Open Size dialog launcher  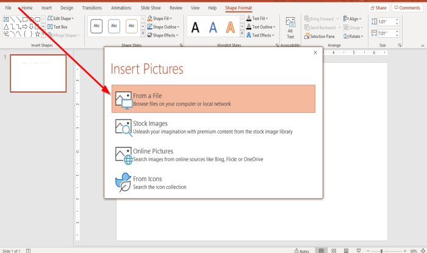coord(400,45)
